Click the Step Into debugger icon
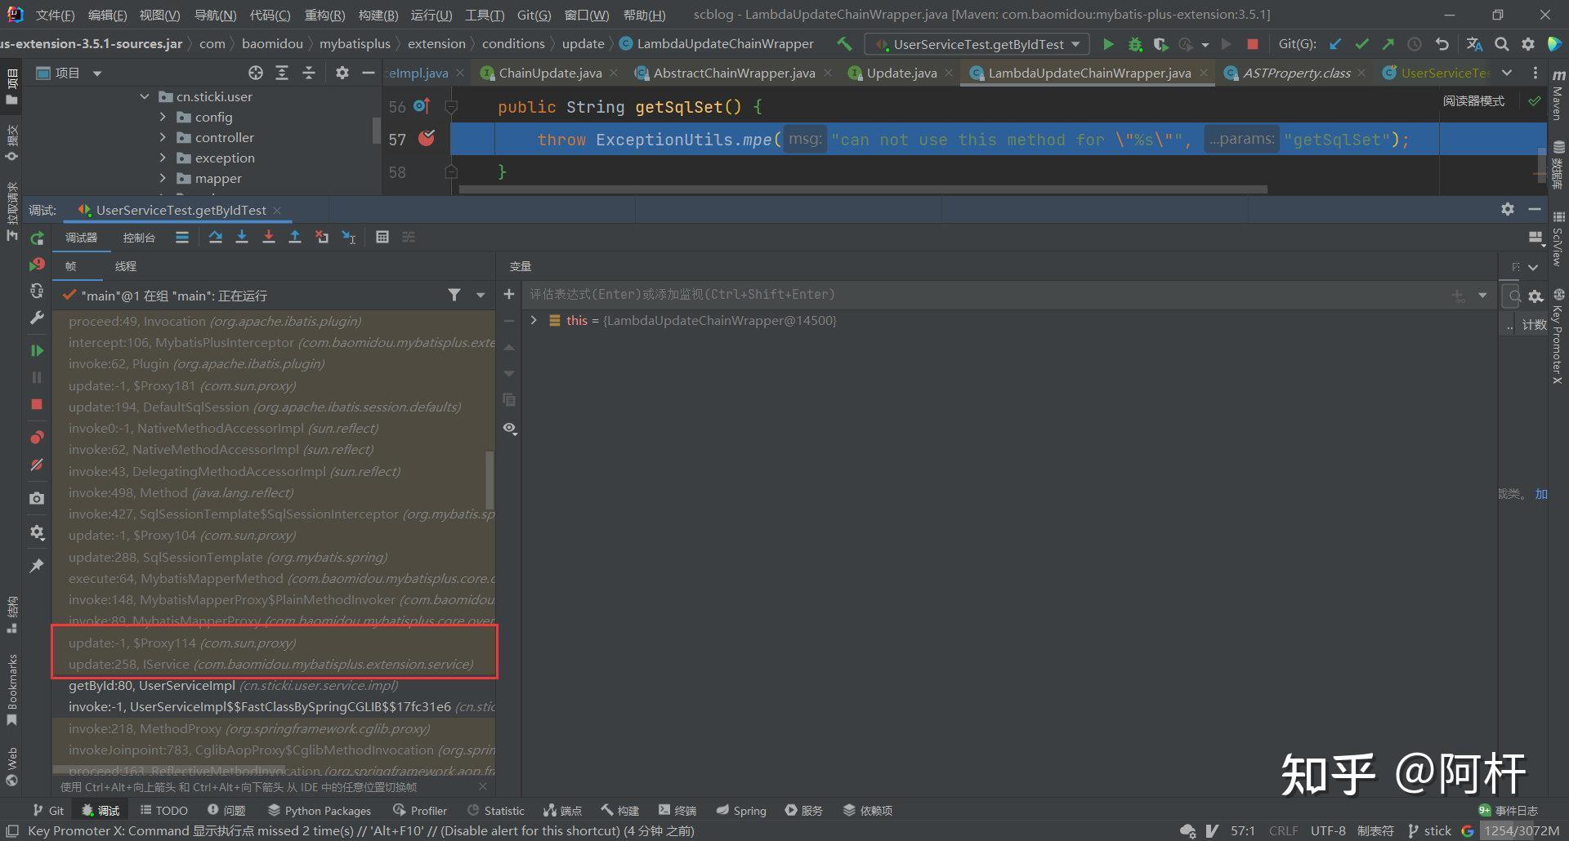 [x=242, y=238]
